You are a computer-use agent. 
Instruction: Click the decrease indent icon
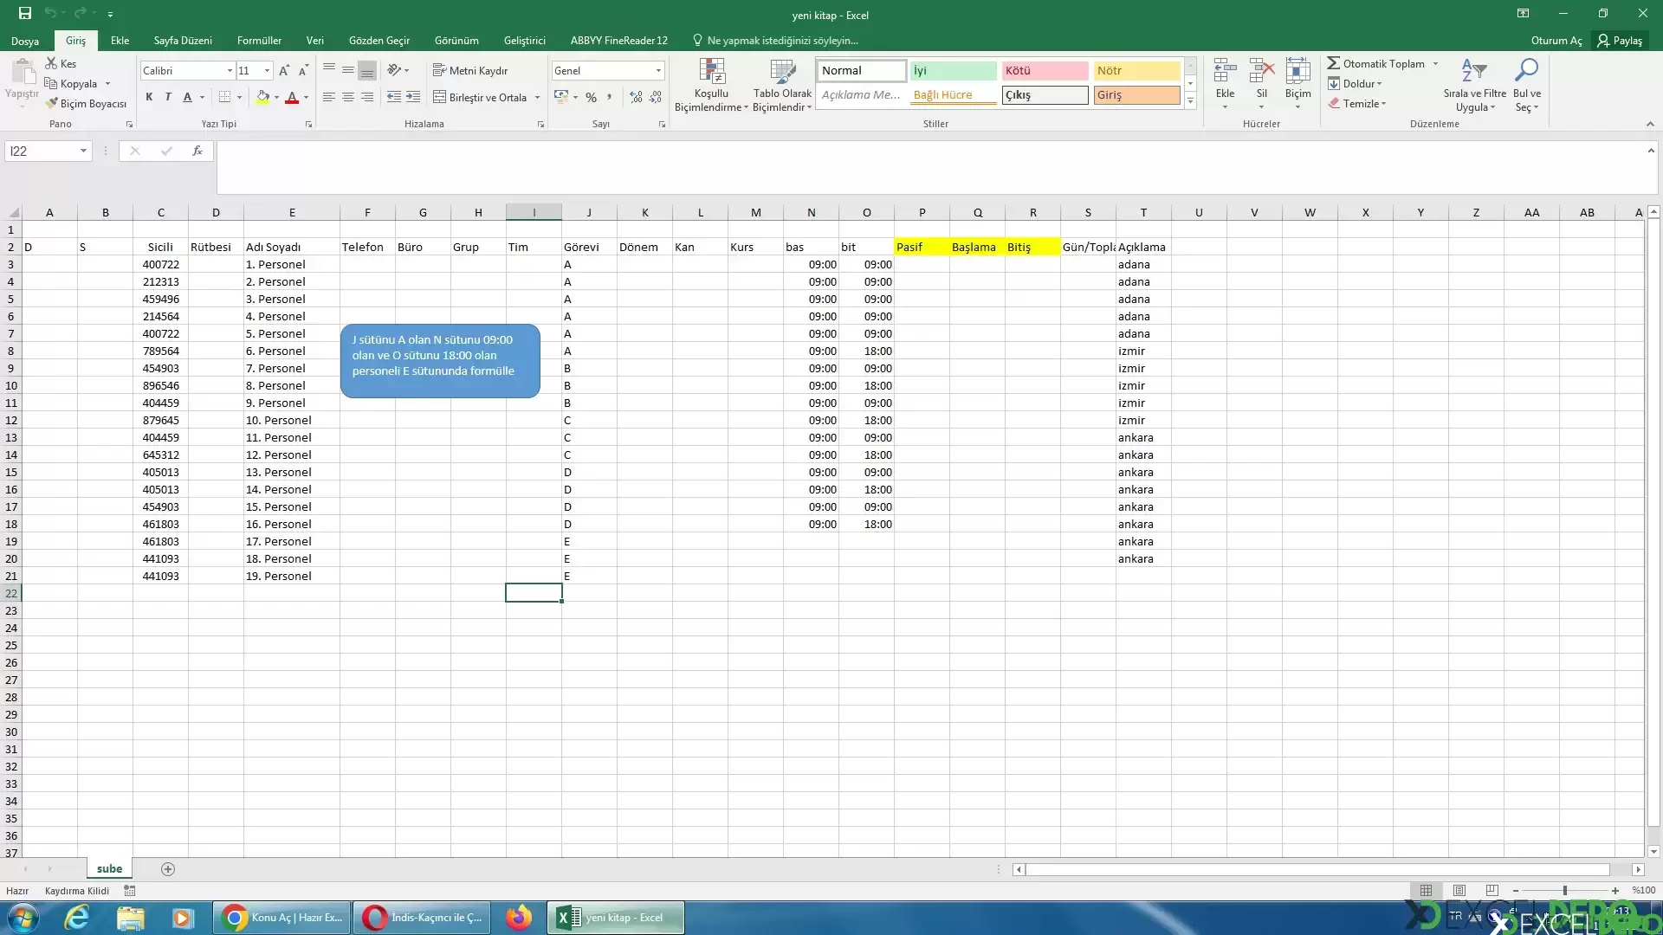[x=394, y=97]
